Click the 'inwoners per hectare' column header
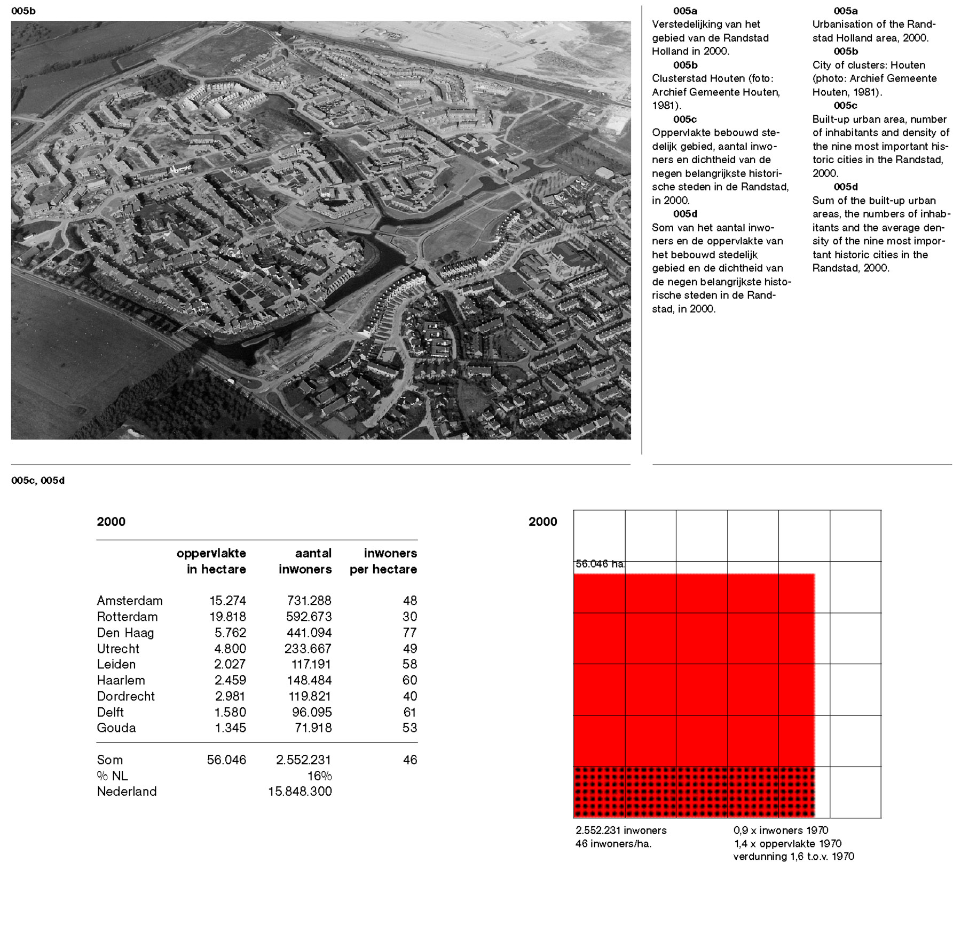 point(383,561)
